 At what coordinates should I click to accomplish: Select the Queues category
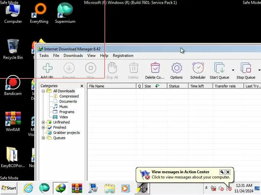click(x=59, y=138)
